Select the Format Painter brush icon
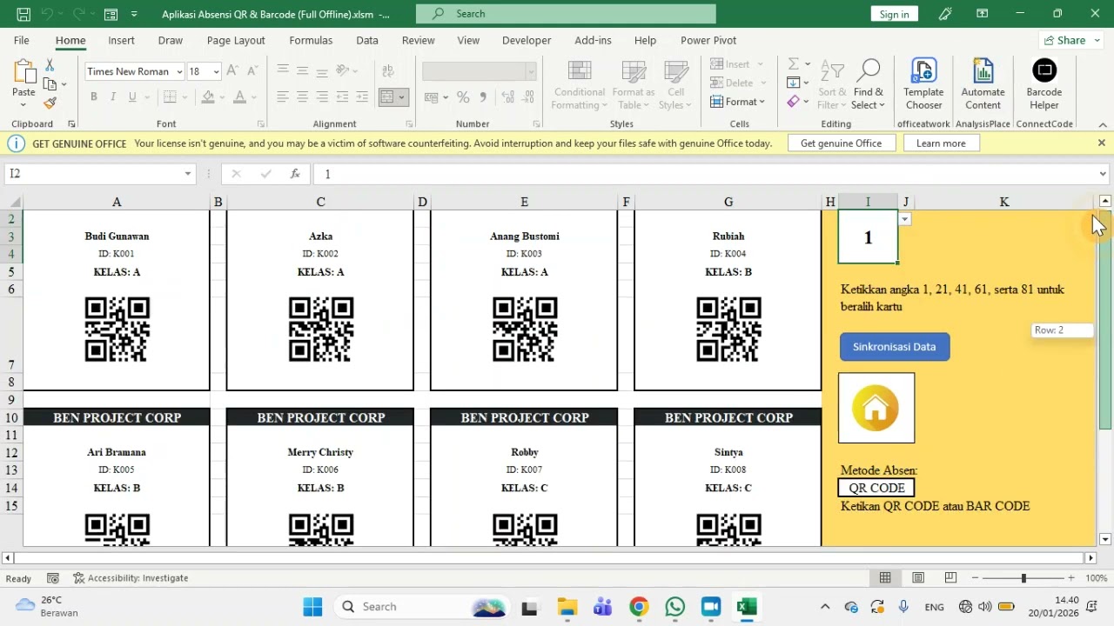This screenshot has height=626, width=1114. (x=50, y=103)
